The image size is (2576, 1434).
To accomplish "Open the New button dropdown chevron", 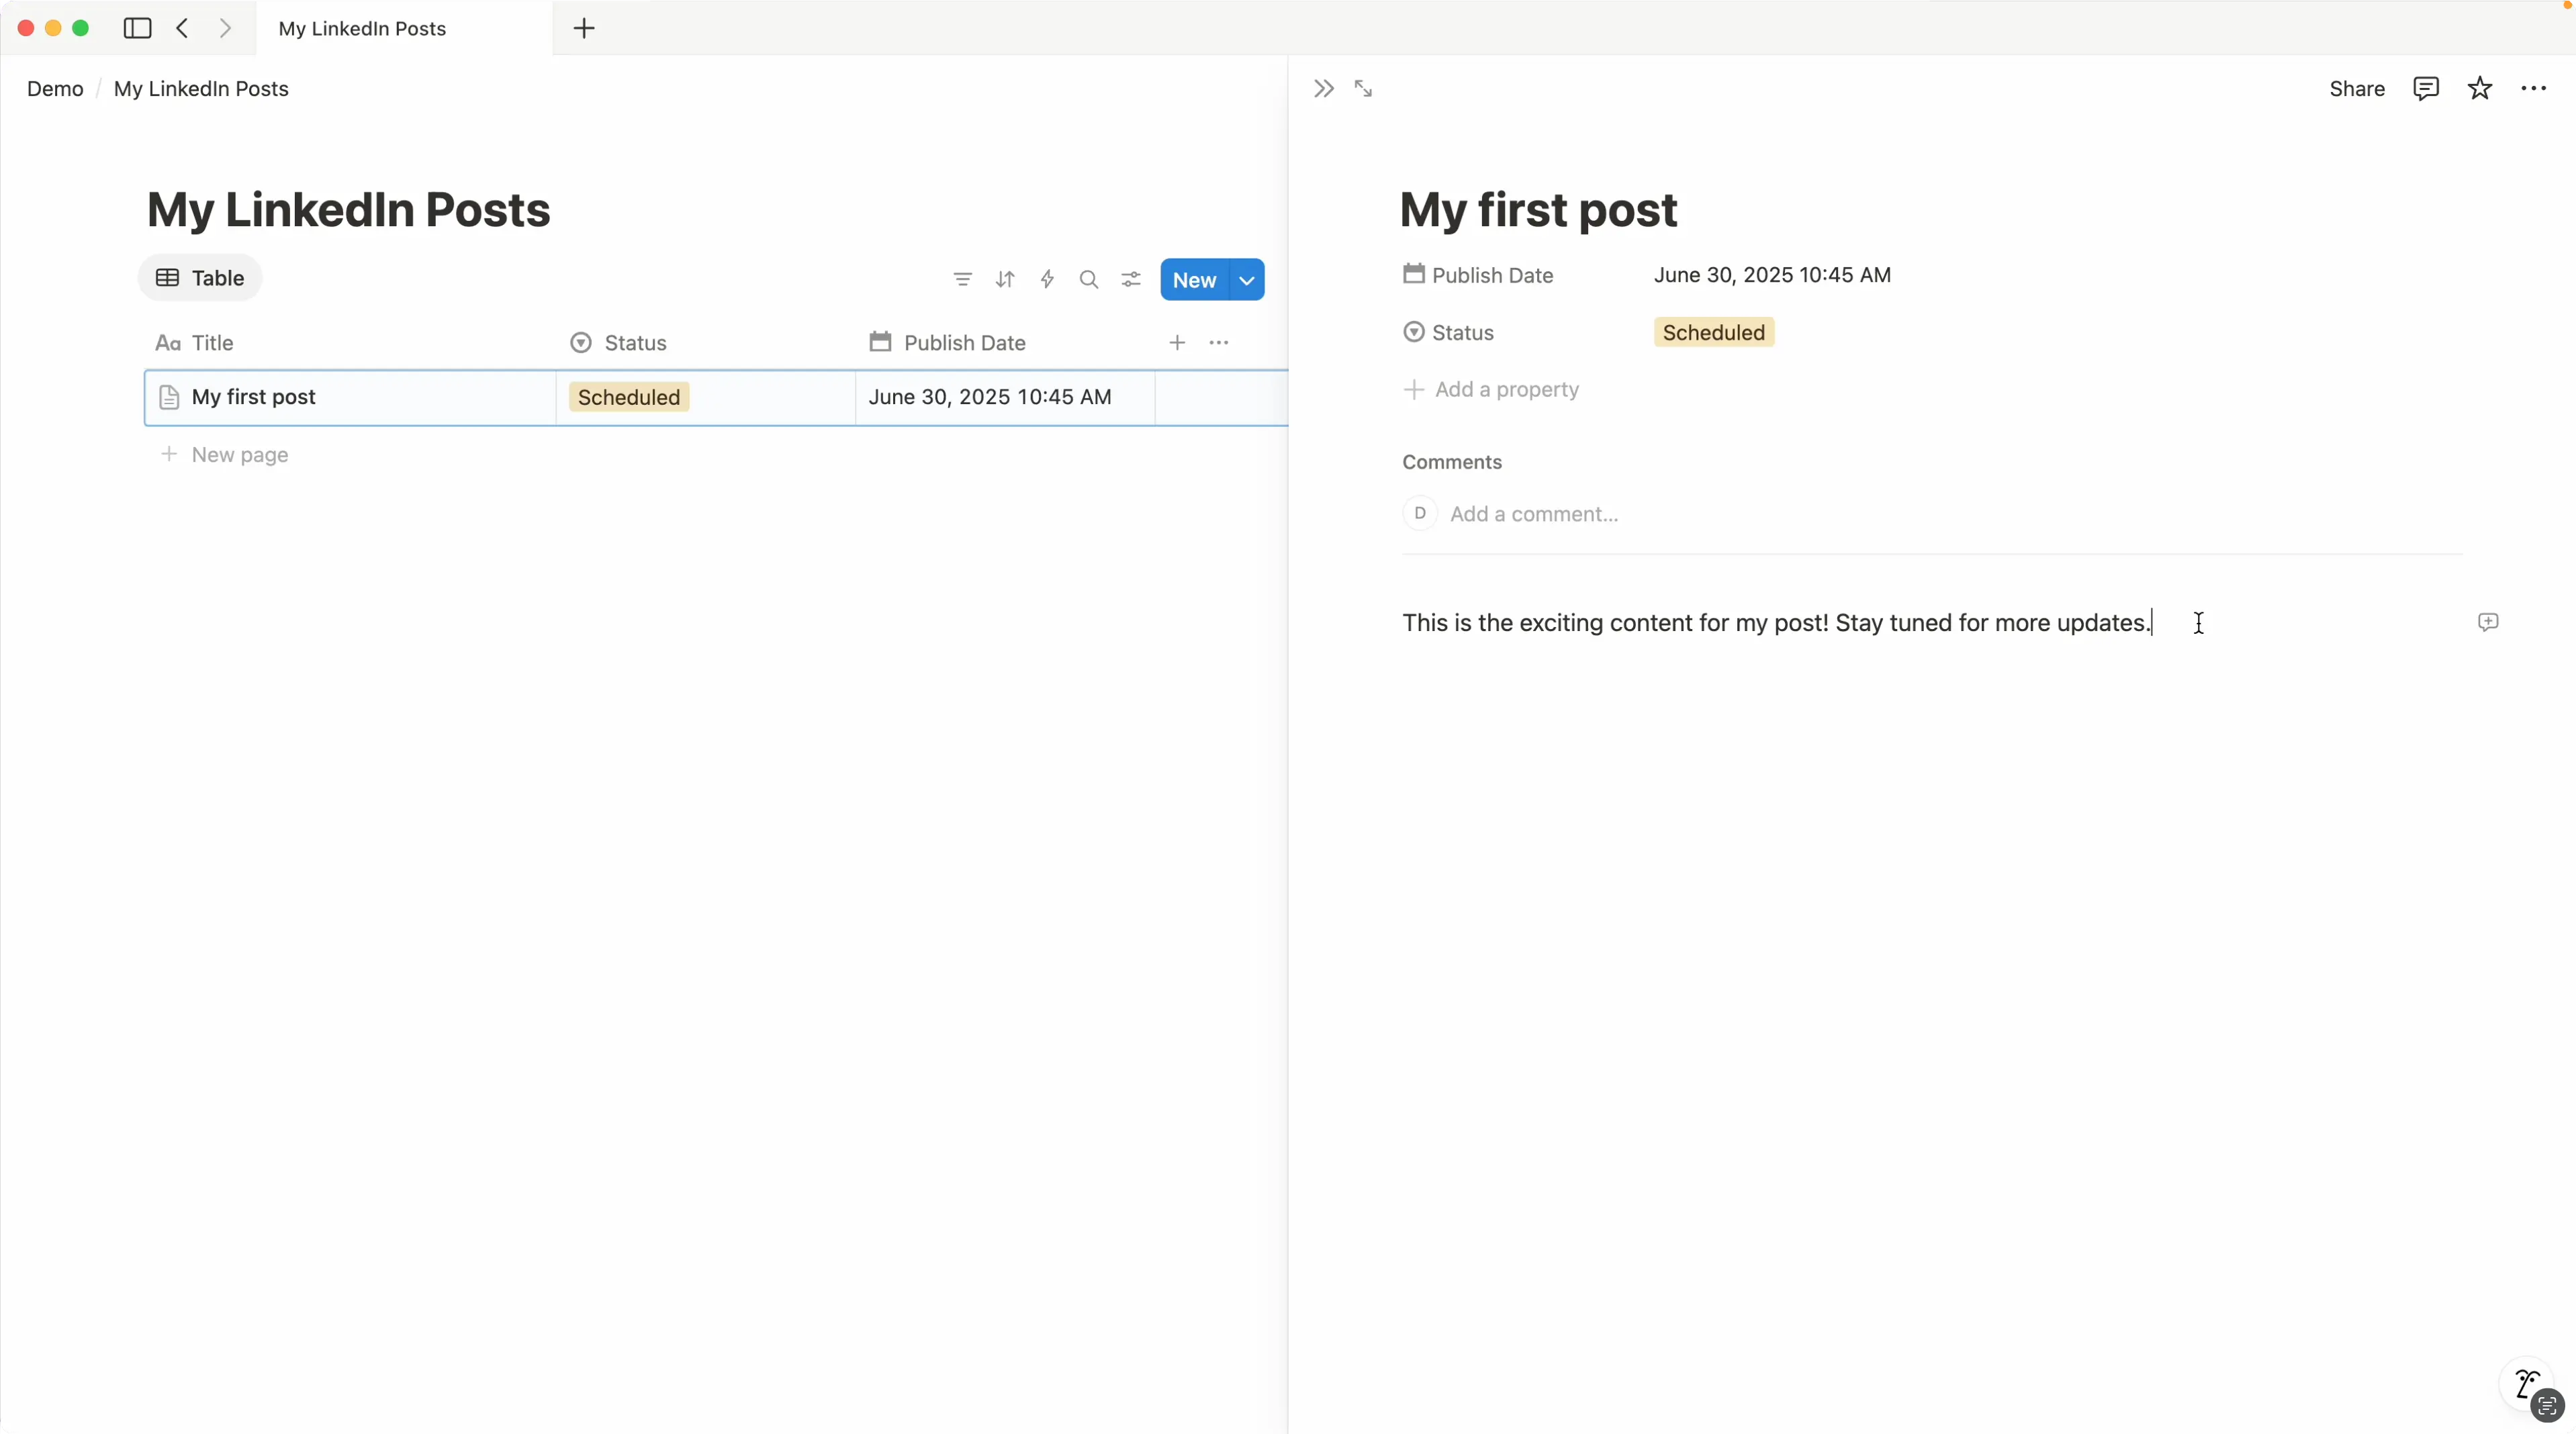I will point(1246,280).
